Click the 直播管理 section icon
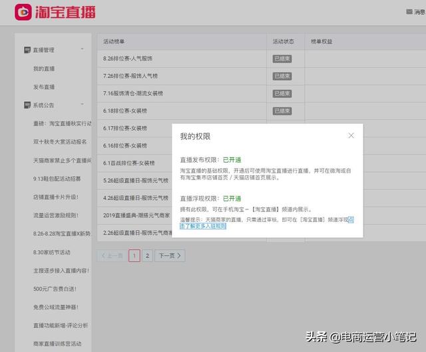Screen dimensions: 426x352 click(27, 50)
